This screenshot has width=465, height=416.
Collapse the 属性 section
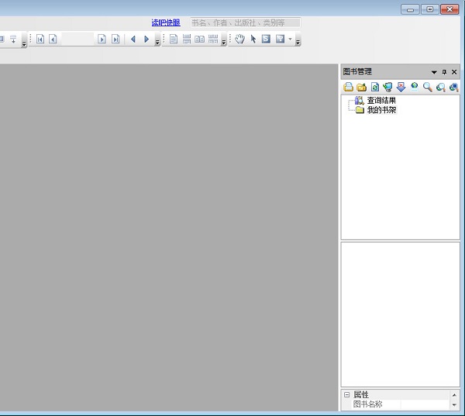346,395
